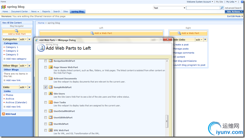
Task: Check the Relevant Documents checkbox
Action: point(46,79)
